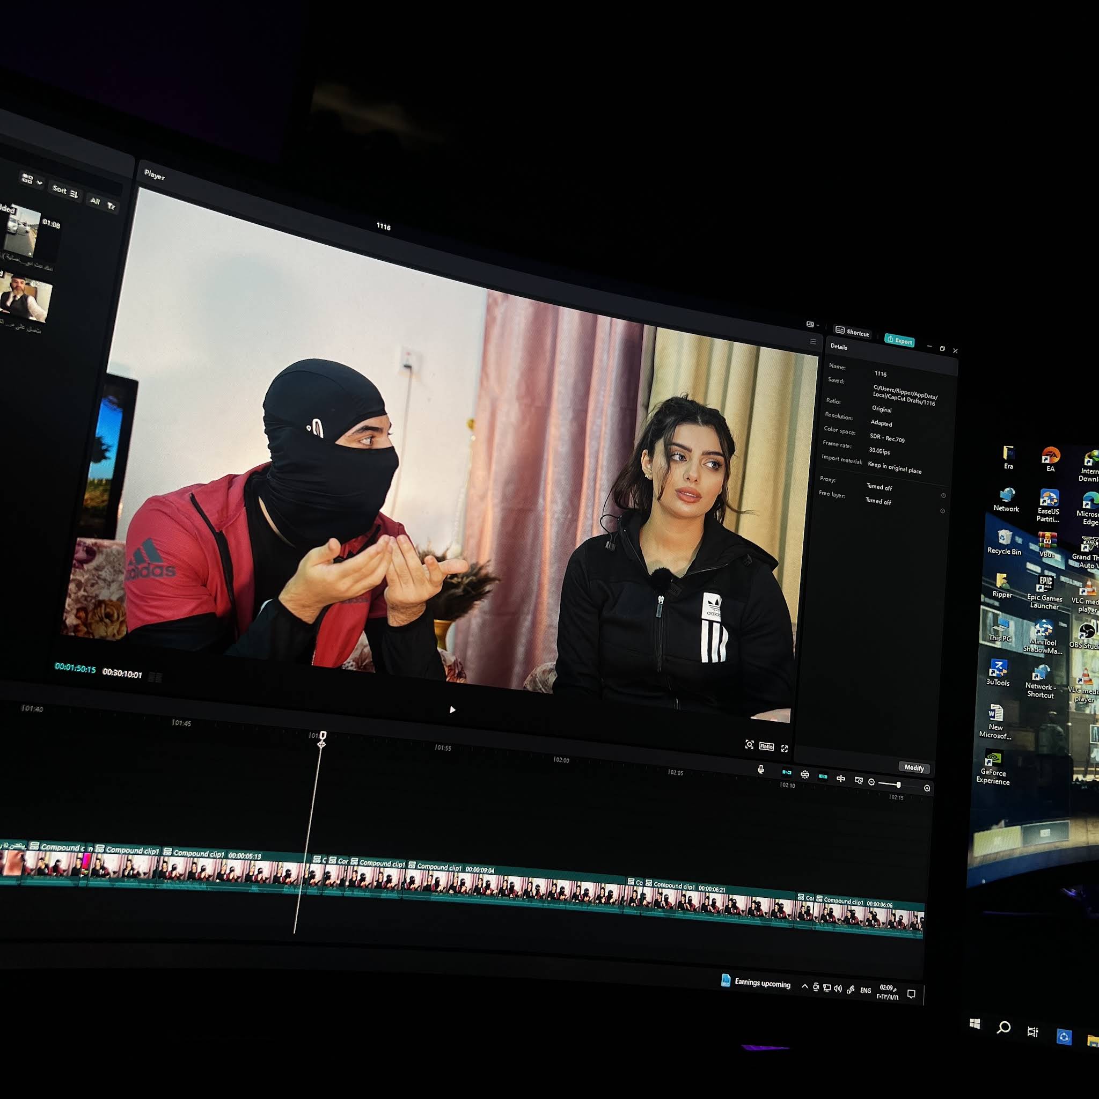Click the Sort option in media panel
Viewport: 1099px width, 1099px height.
pos(65,191)
